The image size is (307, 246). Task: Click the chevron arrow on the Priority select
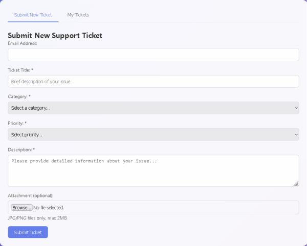coord(296,135)
